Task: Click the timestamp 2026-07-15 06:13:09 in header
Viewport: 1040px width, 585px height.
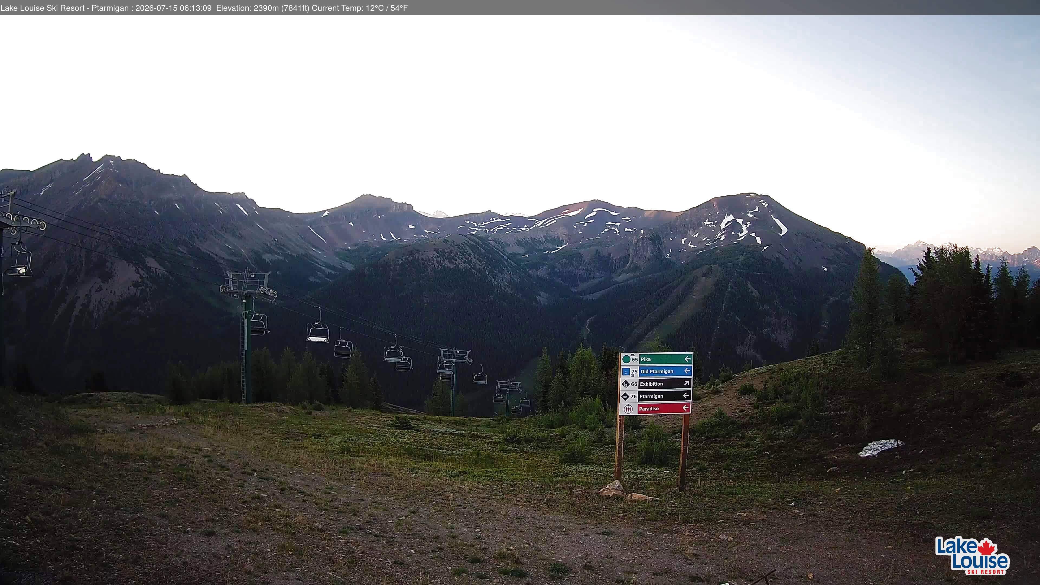Action: [x=173, y=8]
